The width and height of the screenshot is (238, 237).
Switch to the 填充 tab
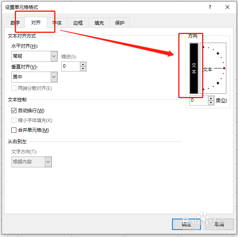[x=99, y=23]
